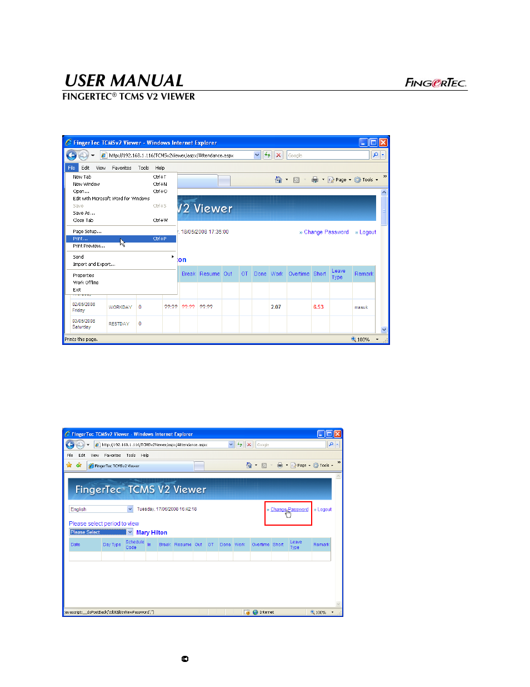Click Google search box in Mary Hilton window
This screenshot has height=687, width=530.
point(291,444)
